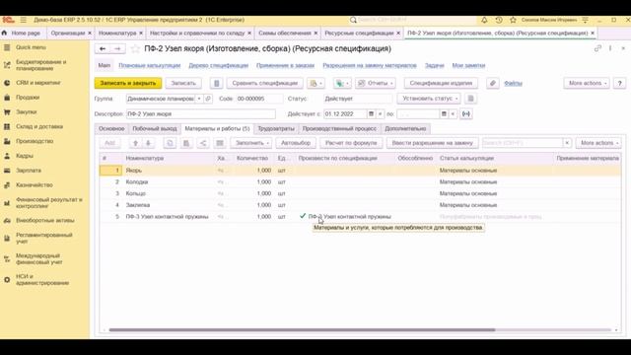Screen dimensions: 631x355
Task: Close the Организации window tab
Action: [x=90, y=33]
